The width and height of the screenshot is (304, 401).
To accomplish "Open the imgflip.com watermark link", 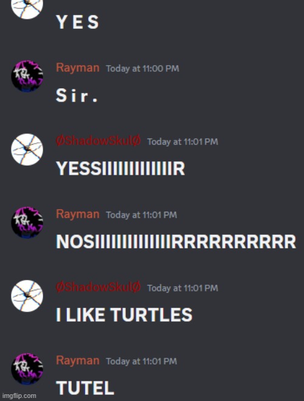I will [19, 396].
